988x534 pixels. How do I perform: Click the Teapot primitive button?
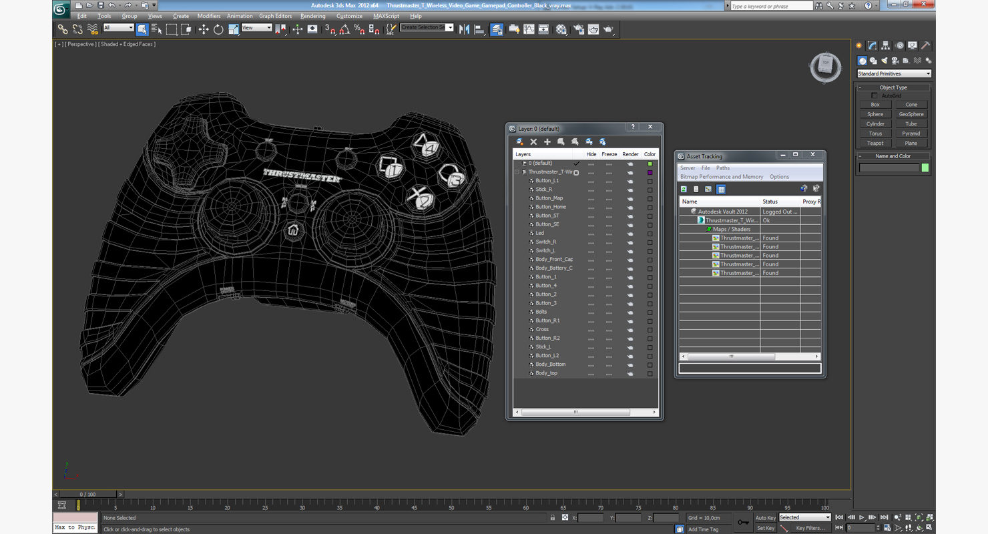click(x=875, y=143)
